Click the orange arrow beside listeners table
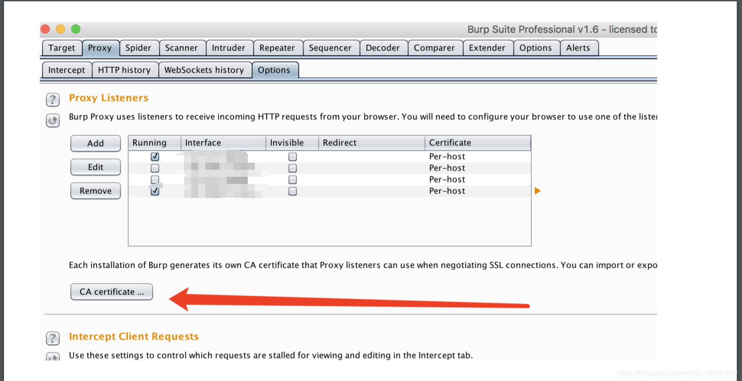 coord(538,191)
